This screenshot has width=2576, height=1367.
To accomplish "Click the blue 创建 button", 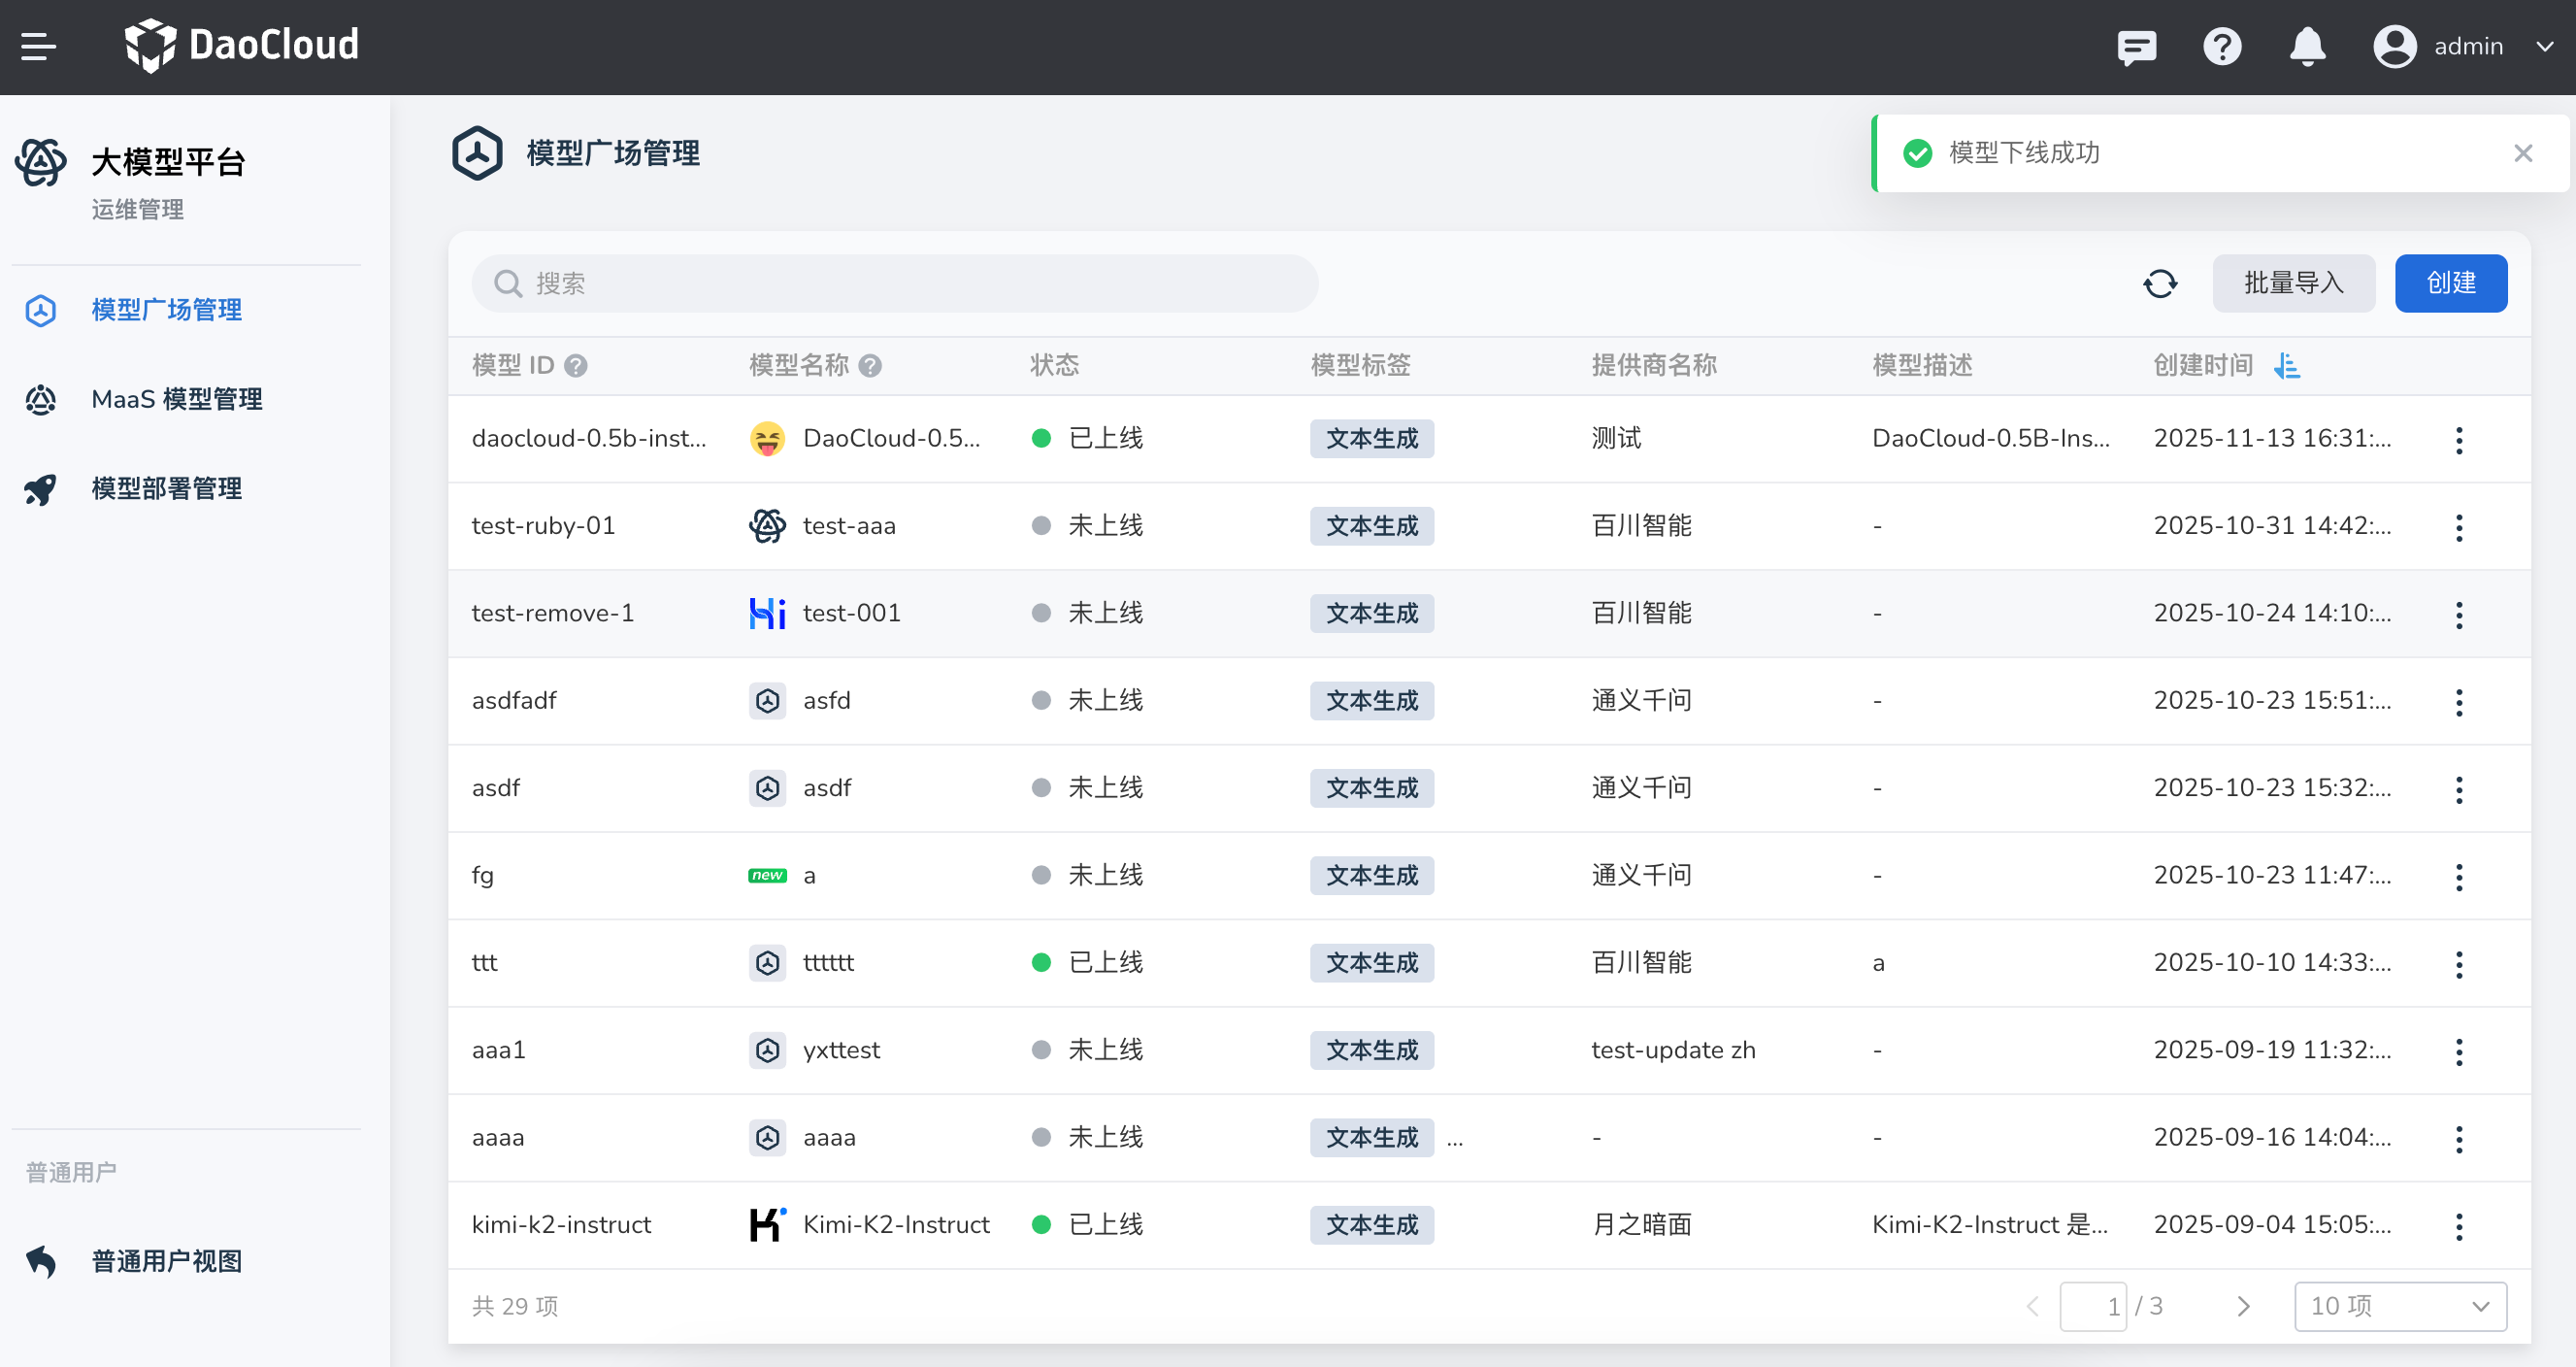I will point(2450,284).
